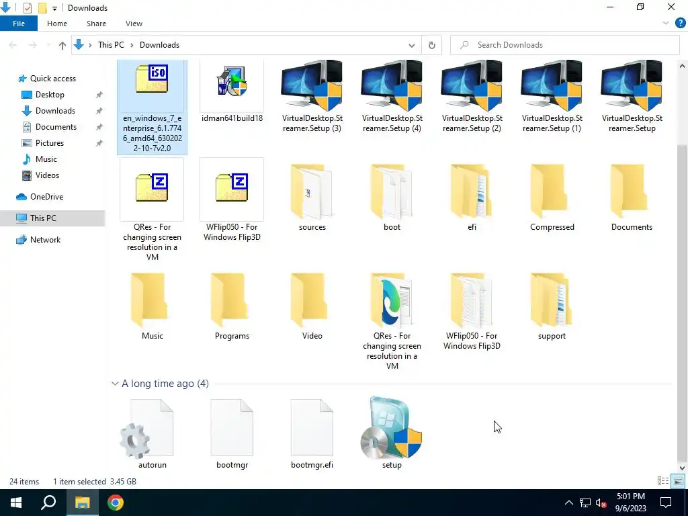The height and width of the screenshot is (516, 688).
Task: Select the en_windows_7_enterprise ISO file
Action: [152, 107]
